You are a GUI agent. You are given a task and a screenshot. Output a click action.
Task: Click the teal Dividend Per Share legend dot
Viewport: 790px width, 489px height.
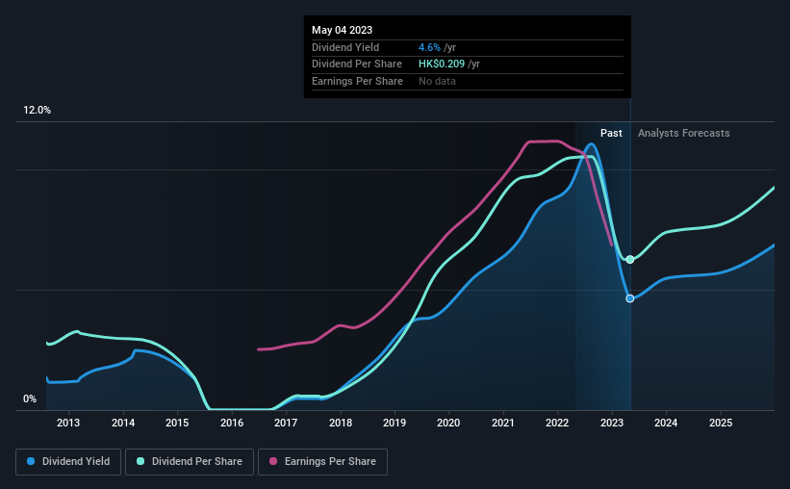click(140, 461)
